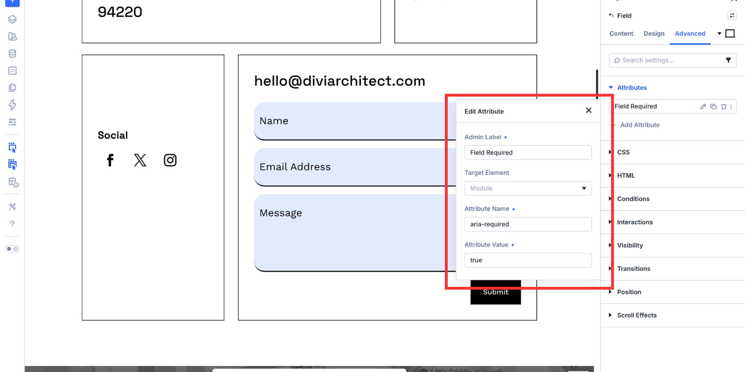
Task: Click the layout preview eye icon in sidebar
Action: click(13, 182)
